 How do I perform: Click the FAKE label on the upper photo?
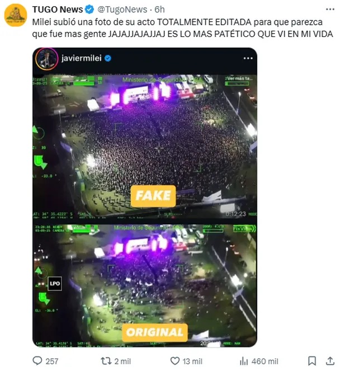pos(153,196)
